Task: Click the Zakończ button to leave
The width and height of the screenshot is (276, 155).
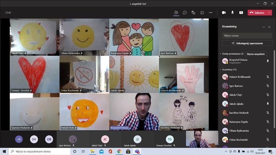Action: tap(257, 13)
